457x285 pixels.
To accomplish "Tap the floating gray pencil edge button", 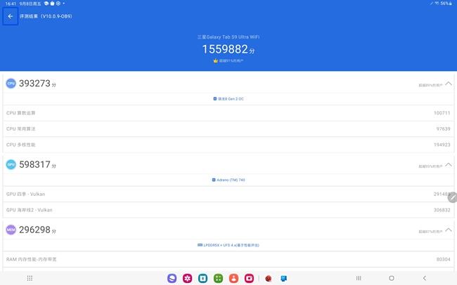I will [x=453, y=197].
